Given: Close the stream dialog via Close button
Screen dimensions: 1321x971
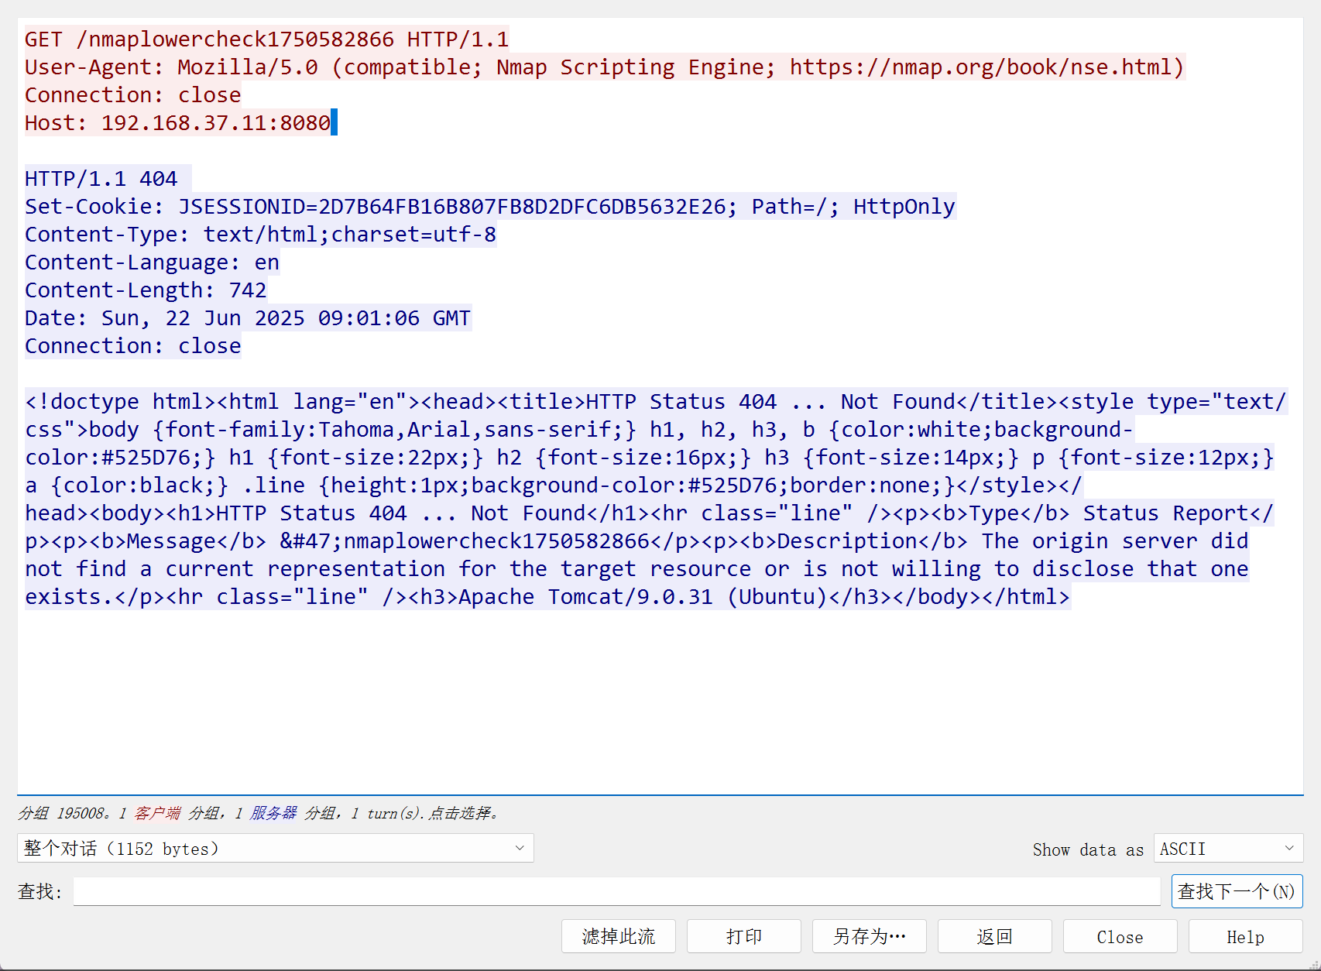Looking at the screenshot, I should 1120,937.
